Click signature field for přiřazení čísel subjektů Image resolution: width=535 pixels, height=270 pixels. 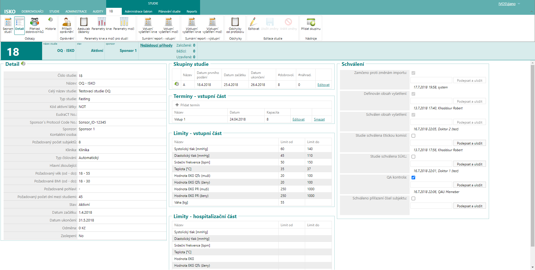coord(431,206)
